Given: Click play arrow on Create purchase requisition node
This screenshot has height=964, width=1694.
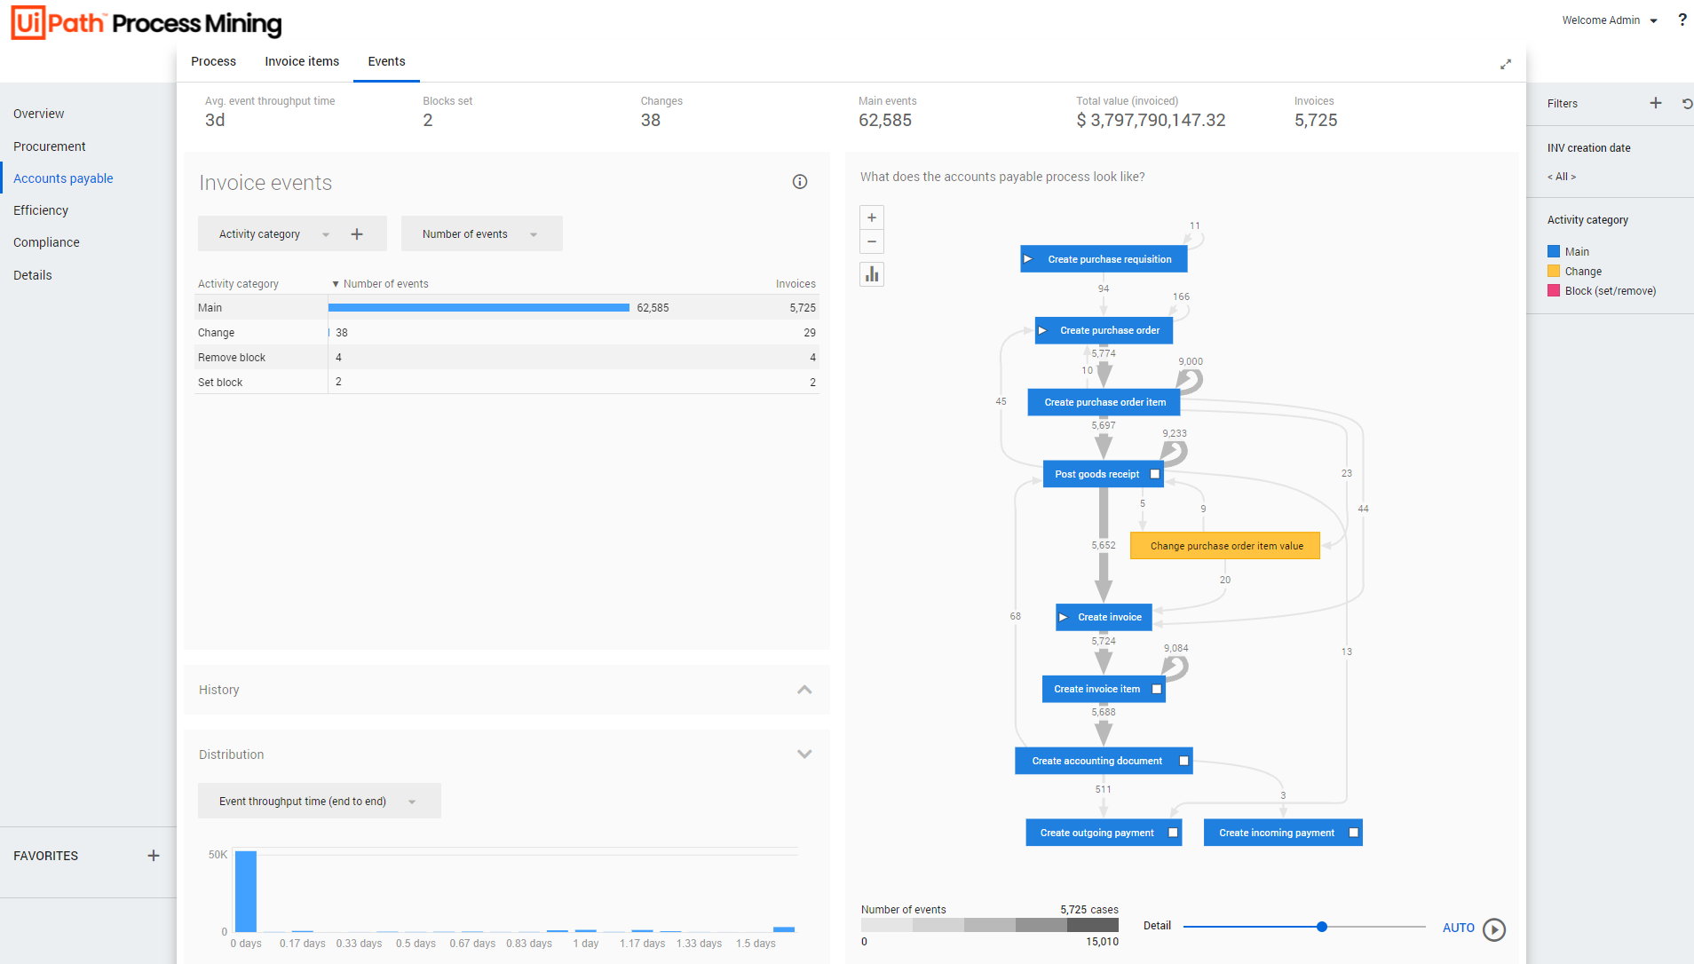Looking at the screenshot, I should (1028, 259).
